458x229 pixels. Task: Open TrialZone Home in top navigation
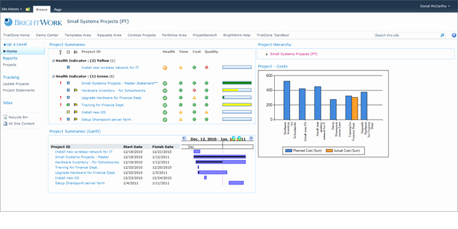[x=17, y=35]
